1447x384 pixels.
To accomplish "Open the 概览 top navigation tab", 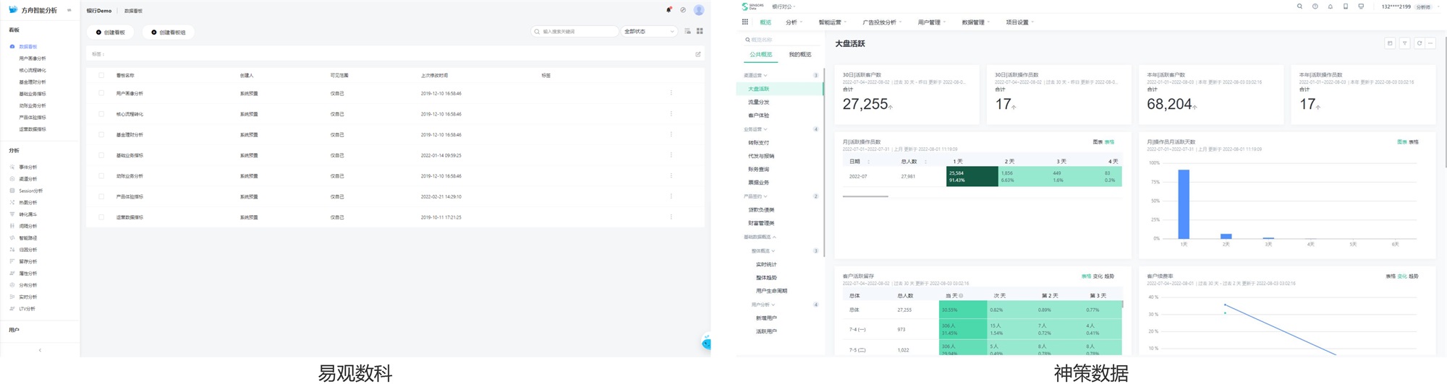I will point(765,22).
